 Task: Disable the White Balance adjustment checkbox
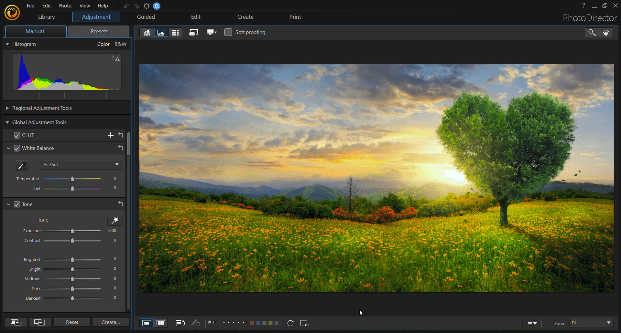point(17,148)
